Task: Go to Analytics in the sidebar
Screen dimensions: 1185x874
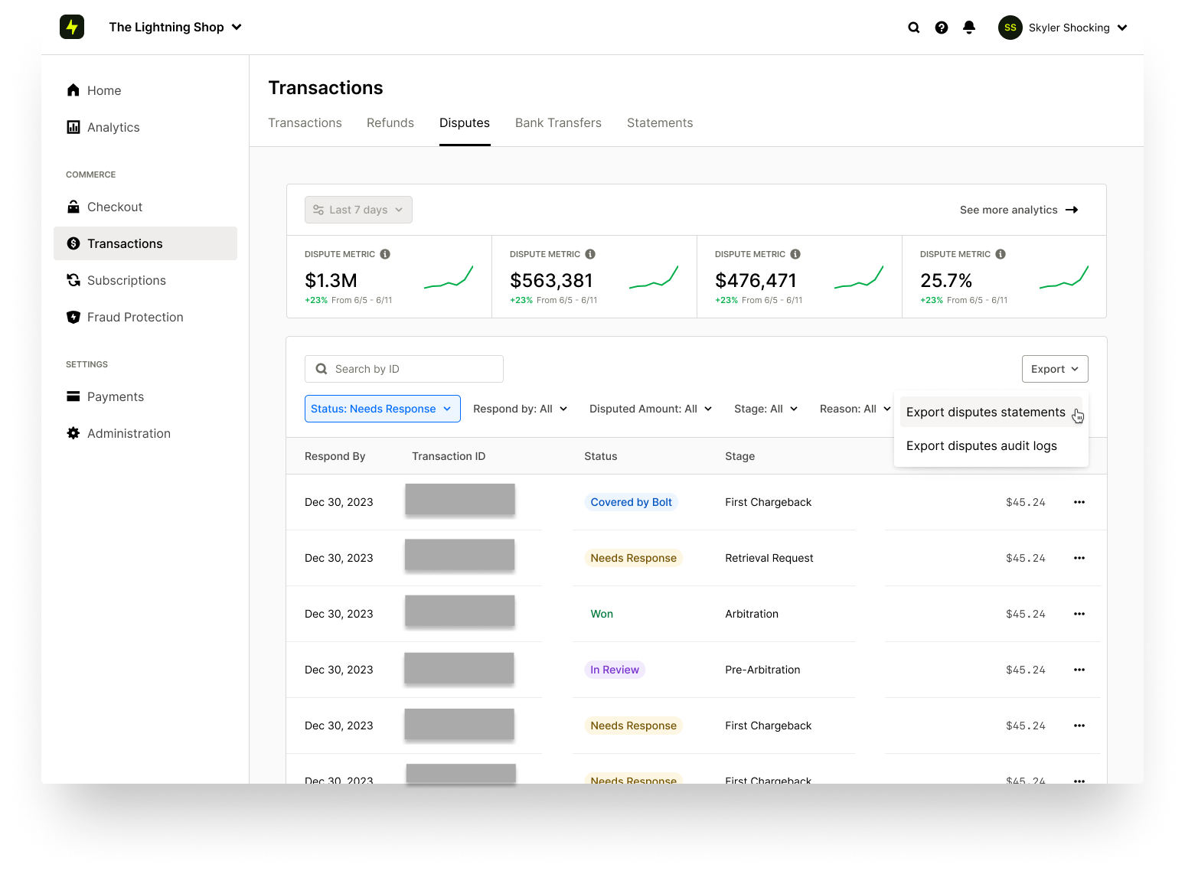Action: [x=145, y=127]
